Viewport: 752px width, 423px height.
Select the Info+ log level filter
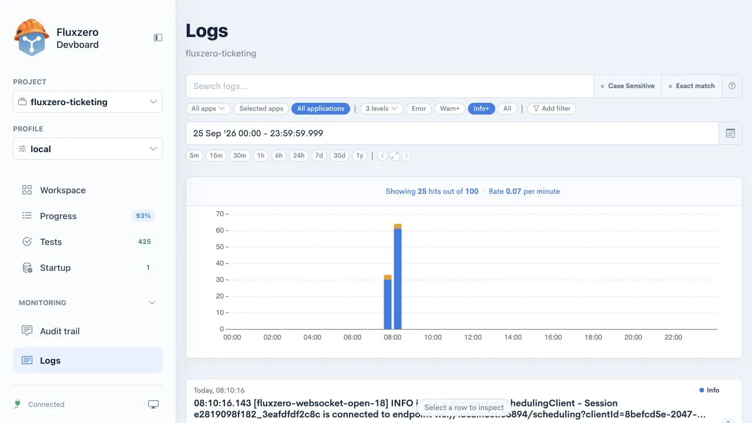[x=481, y=109]
